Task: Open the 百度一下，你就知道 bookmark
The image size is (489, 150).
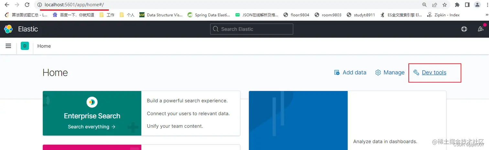Action: point(73,15)
